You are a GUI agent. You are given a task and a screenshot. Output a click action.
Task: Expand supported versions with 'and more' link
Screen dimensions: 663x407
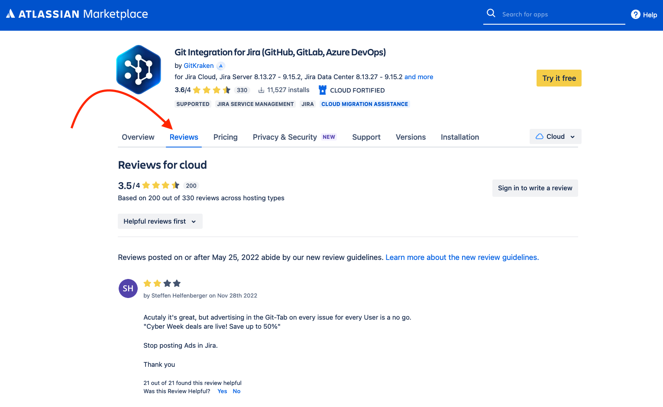point(418,77)
